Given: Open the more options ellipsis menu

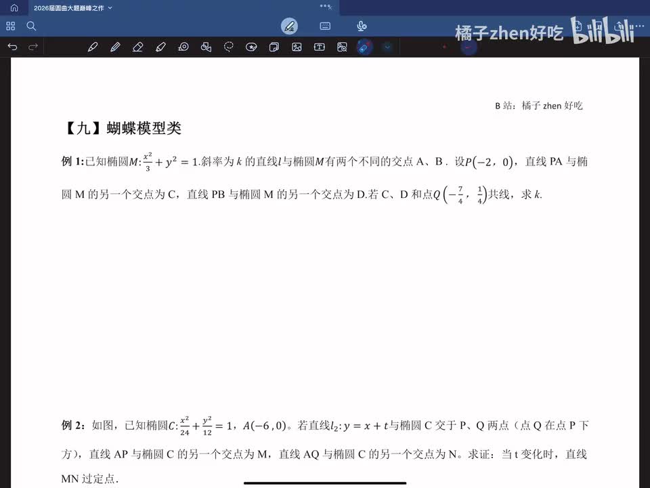Looking at the screenshot, I should (638, 26).
